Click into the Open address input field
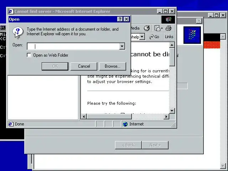This screenshot has height=171, width=228. pos(73,46)
